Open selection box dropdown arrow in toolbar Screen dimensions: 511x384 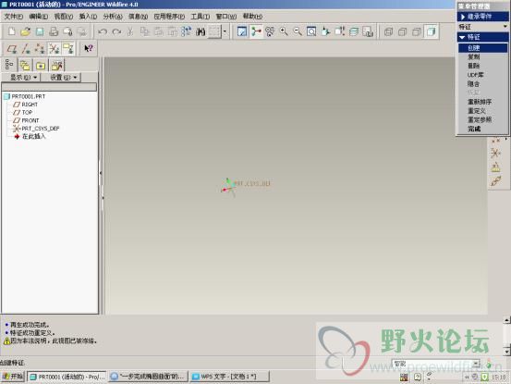coord(225,31)
